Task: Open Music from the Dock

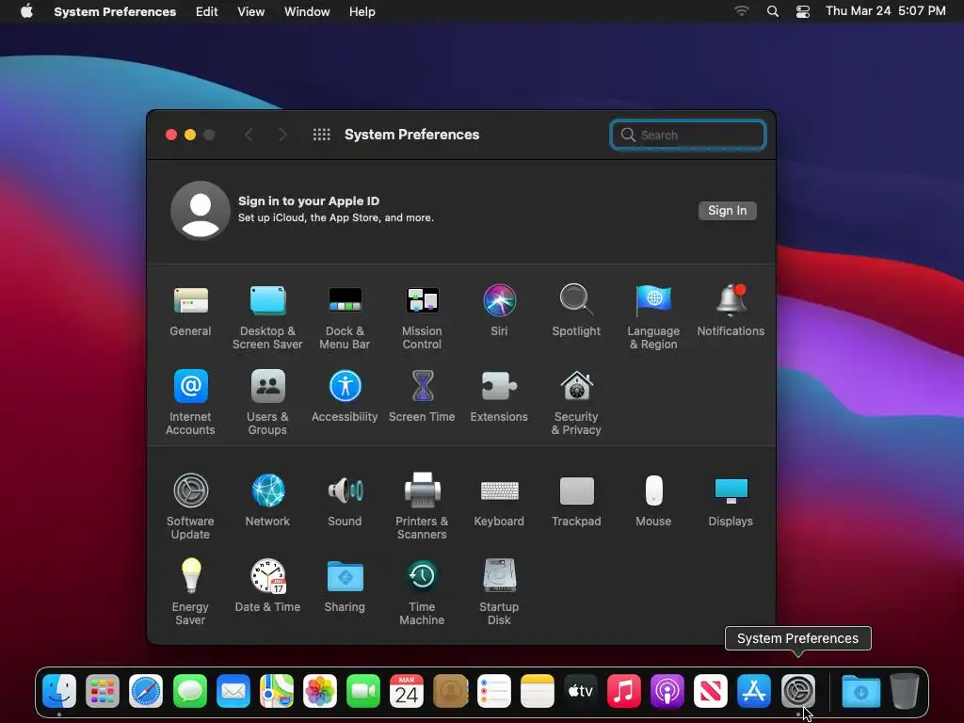Action: click(624, 691)
